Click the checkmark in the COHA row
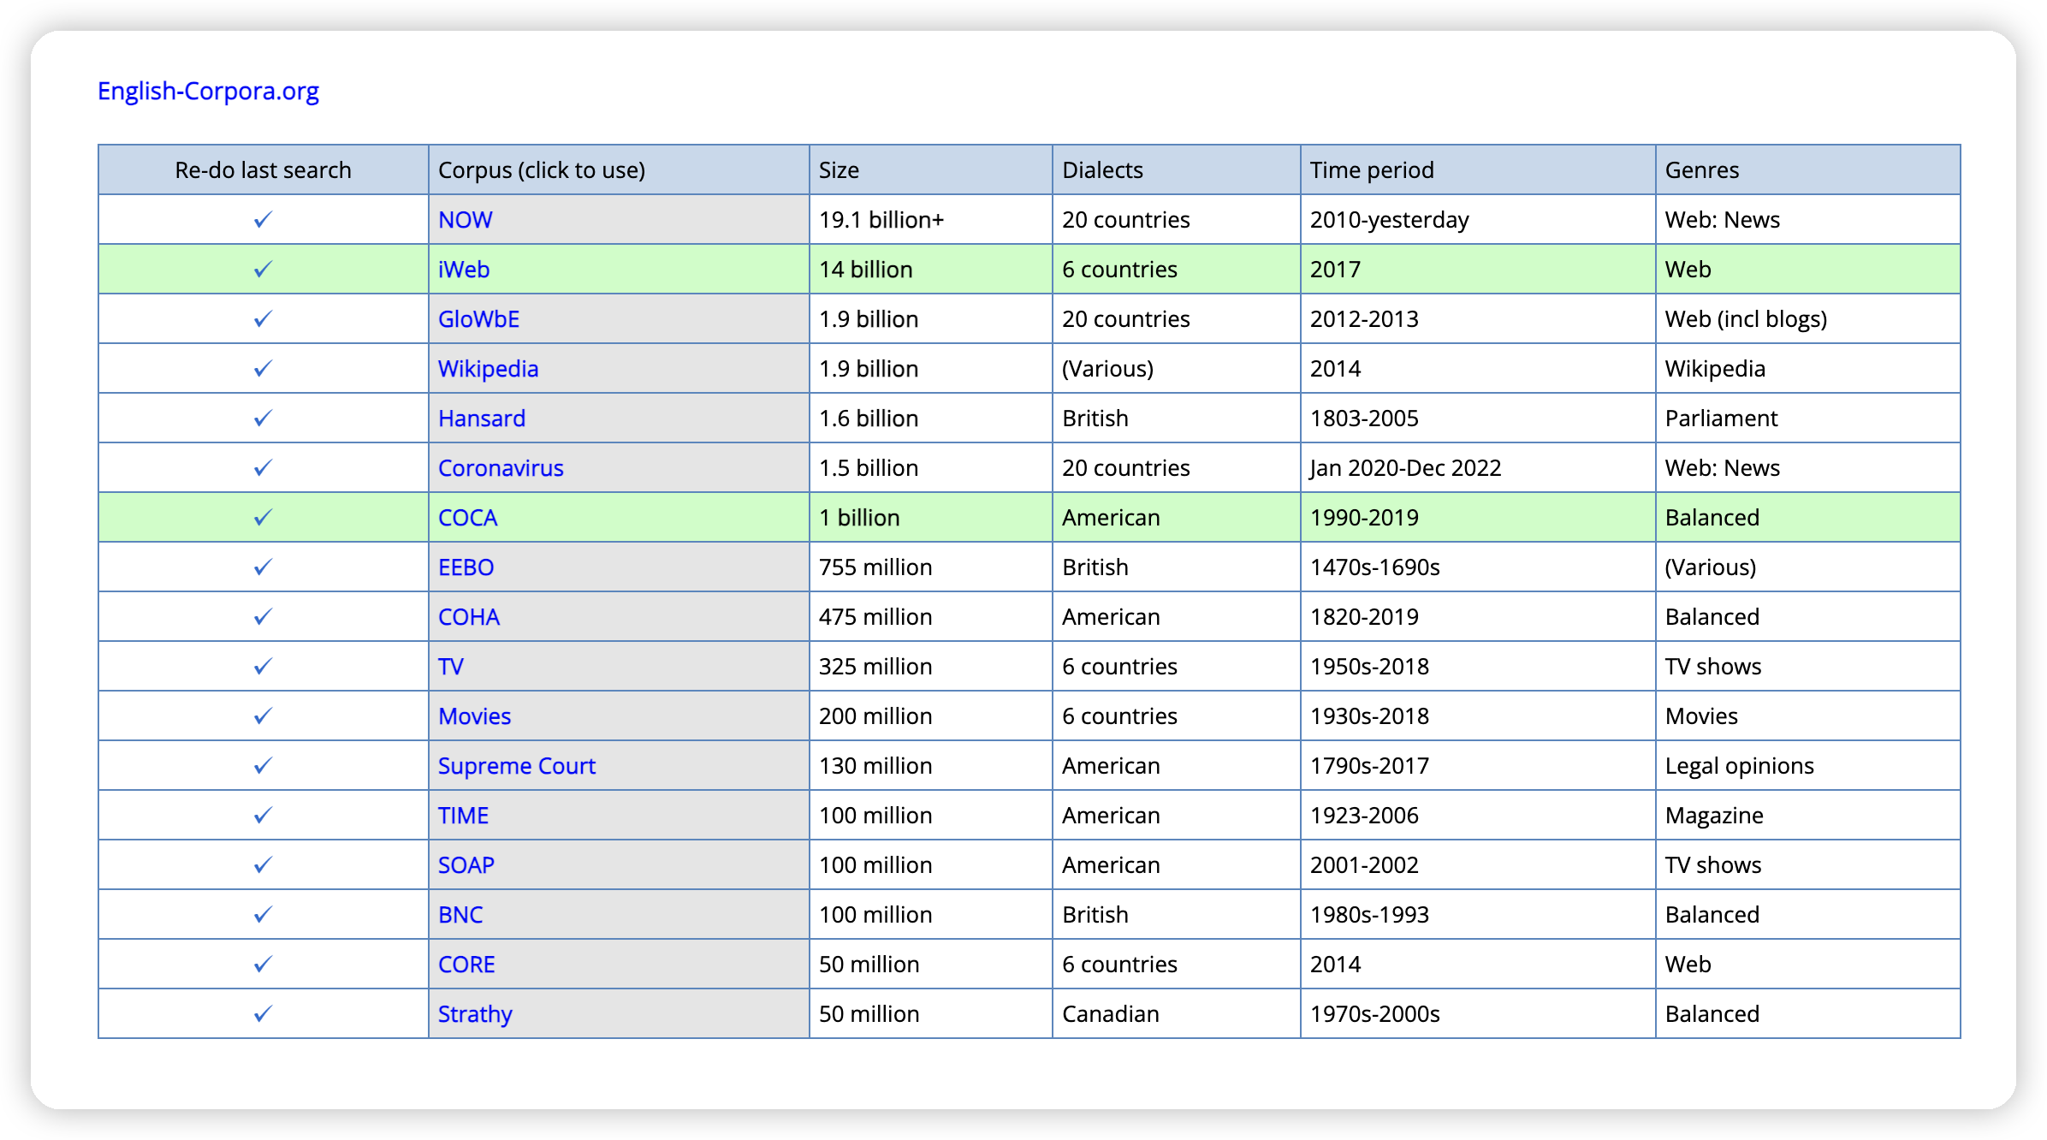 (x=263, y=617)
